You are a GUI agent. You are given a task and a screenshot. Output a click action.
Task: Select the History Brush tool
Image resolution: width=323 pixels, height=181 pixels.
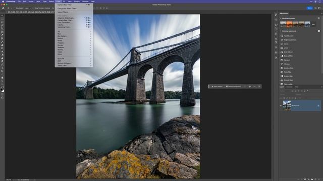pyautogui.click(x=2, y=48)
